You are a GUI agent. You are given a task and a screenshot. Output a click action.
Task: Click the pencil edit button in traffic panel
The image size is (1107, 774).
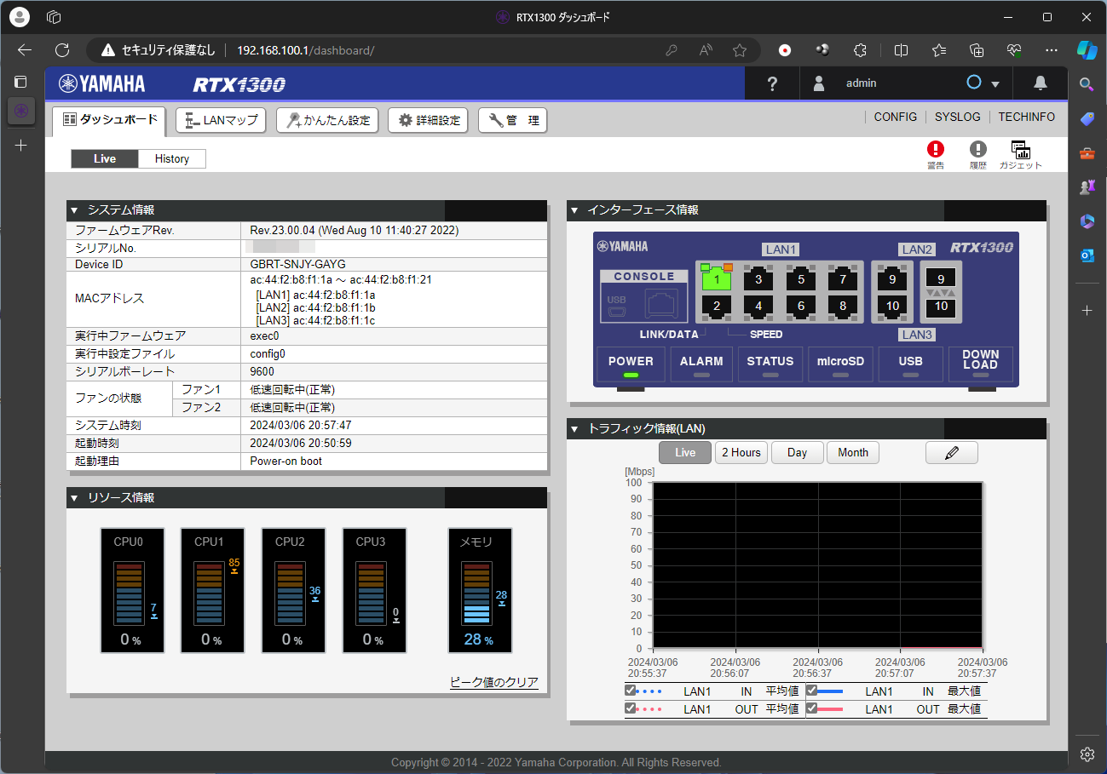tap(952, 453)
